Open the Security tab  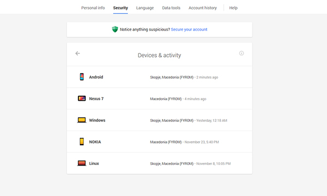[x=120, y=8]
